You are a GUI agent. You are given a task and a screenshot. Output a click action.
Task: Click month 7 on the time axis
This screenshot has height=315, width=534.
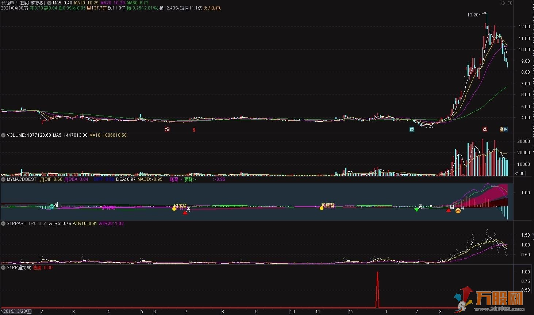click(186, 312)
